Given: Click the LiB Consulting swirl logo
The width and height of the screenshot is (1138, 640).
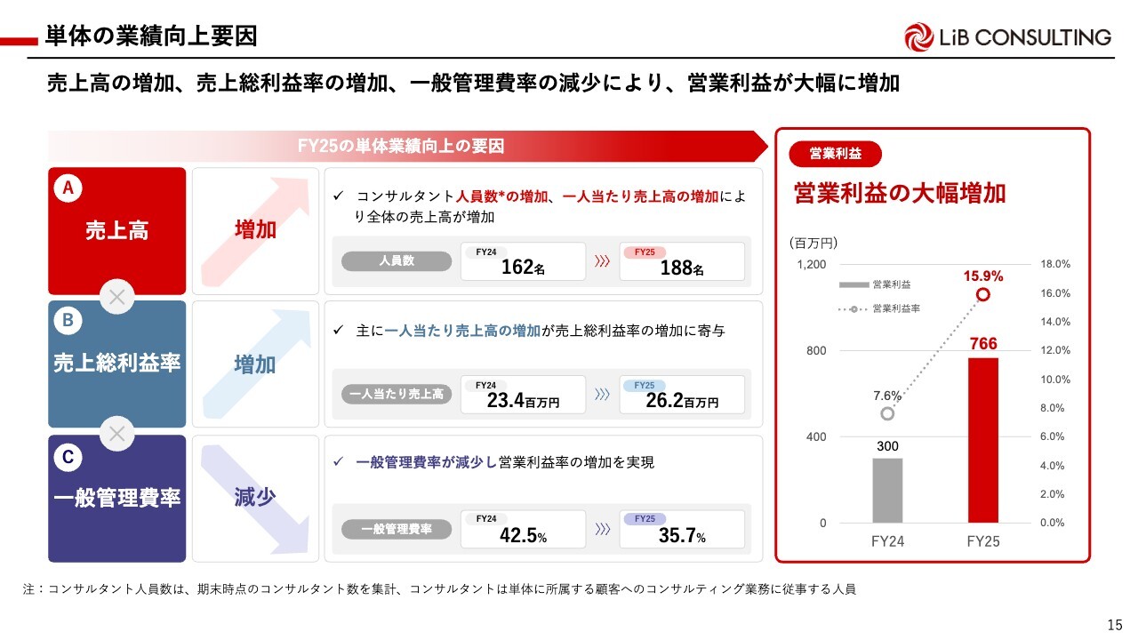Looking at the screenshot, I should (919, 37).
